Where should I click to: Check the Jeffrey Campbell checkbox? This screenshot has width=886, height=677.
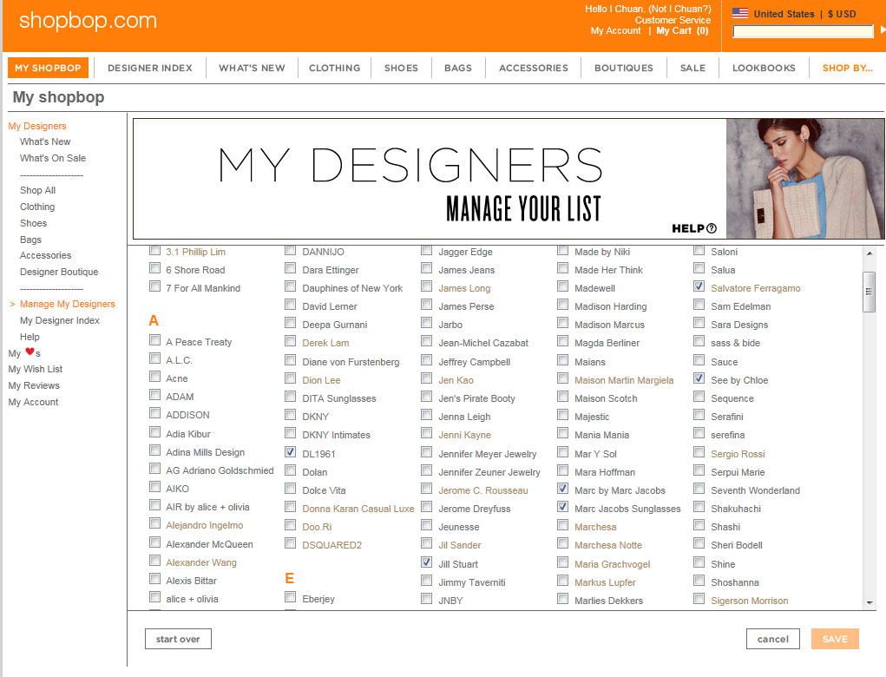click(427, 360)
